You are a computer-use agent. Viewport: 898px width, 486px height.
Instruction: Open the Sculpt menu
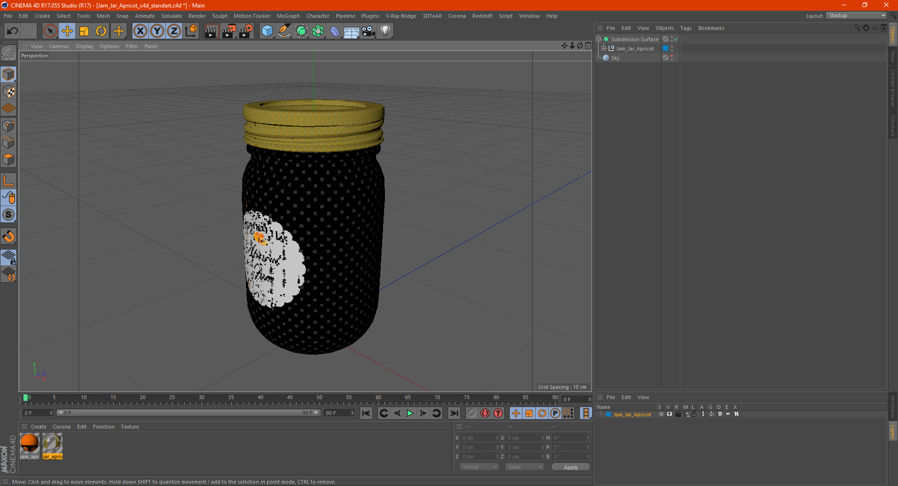[220, 16]
